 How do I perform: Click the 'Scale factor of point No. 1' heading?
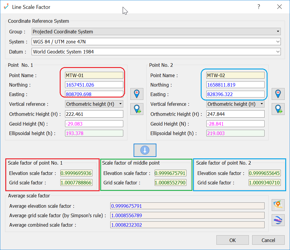(x=35, y=163)
